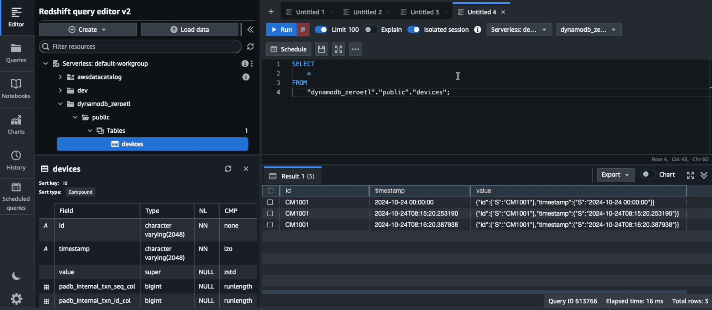Click the id column header
This screenshot has width=712, height=310.
pyautogui.click(x=324, y=191)
